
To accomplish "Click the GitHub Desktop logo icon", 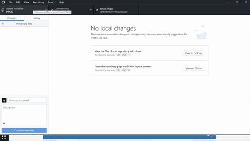I will (x=3, y=2).
